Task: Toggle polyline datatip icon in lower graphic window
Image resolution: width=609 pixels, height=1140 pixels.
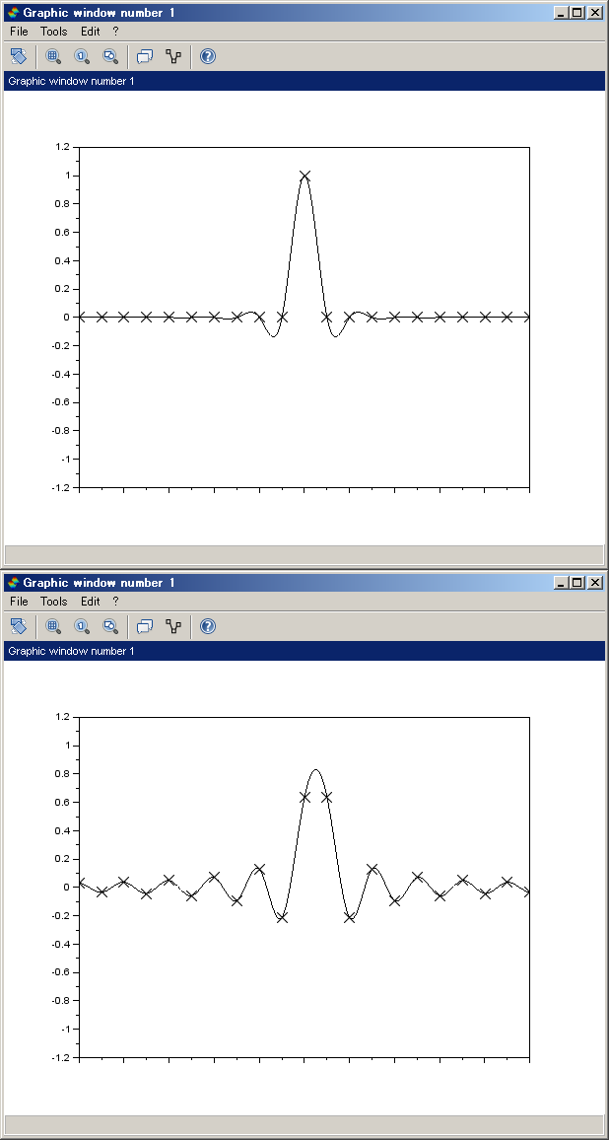Action: 173,626
